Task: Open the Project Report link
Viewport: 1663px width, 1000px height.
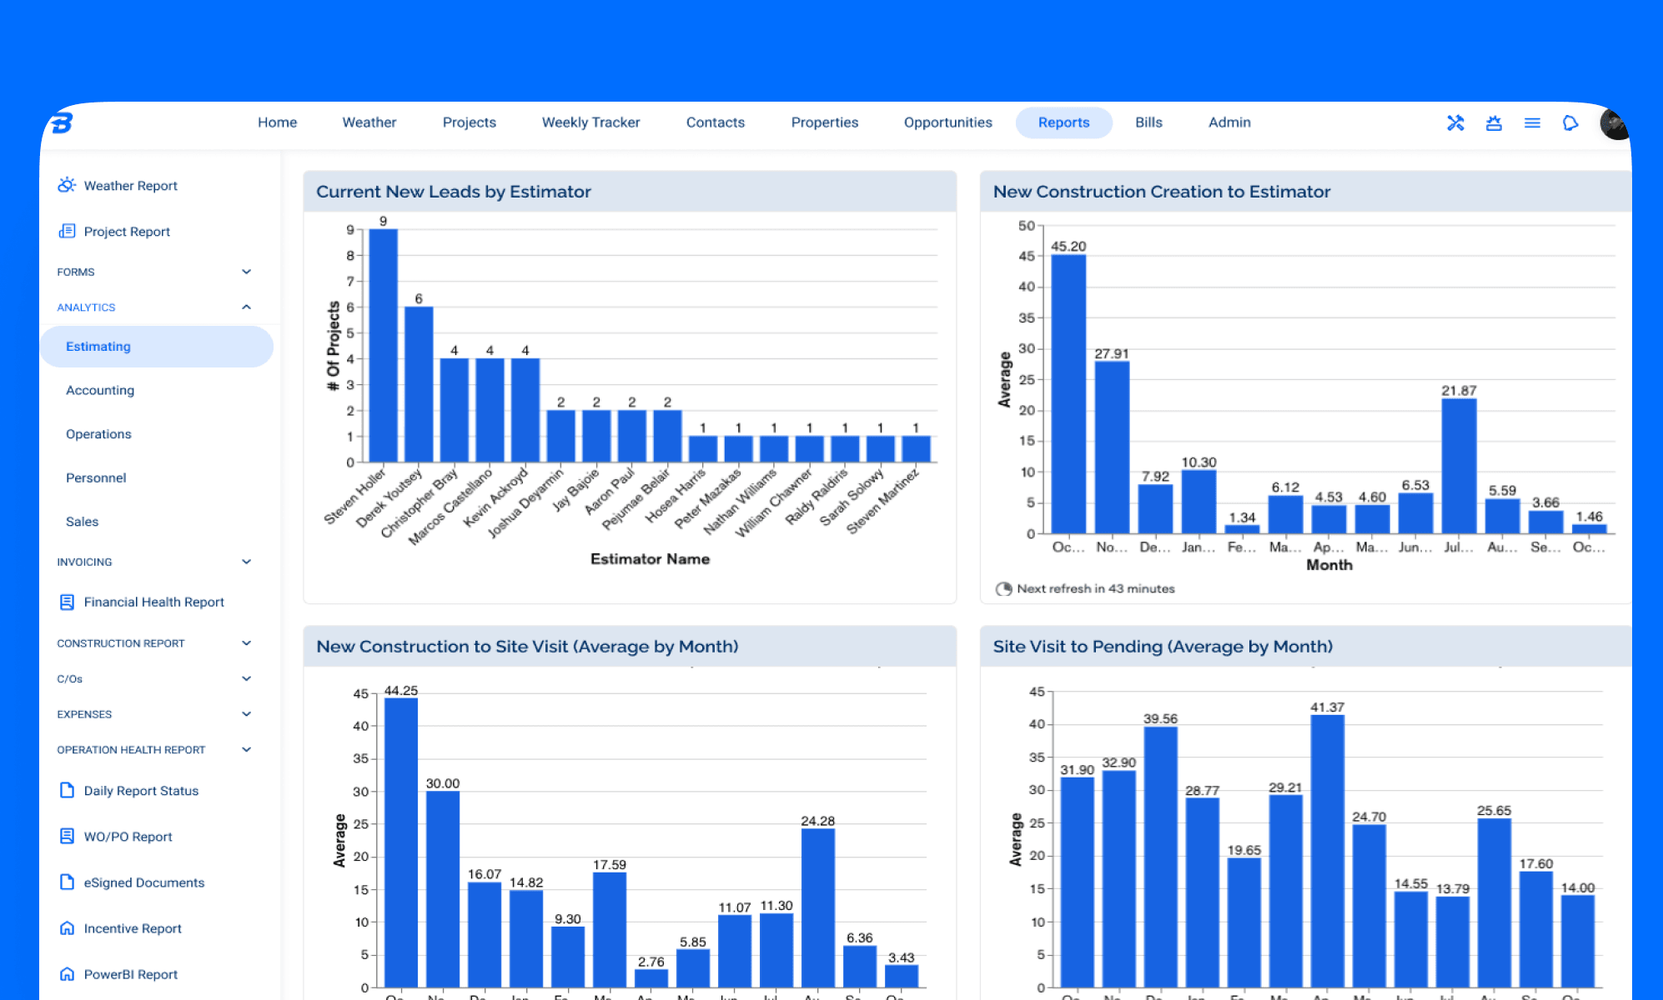Action: pyautogui.click(x=127, y=231)
